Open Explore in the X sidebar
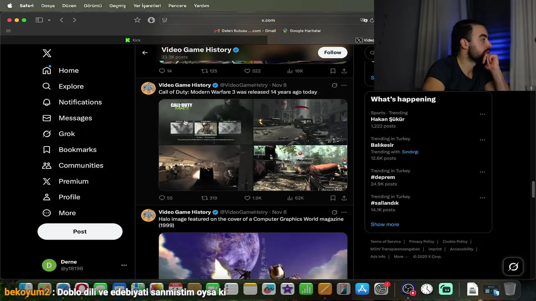The width and height of the screenshot is (536, 301). tap(63, 87)
